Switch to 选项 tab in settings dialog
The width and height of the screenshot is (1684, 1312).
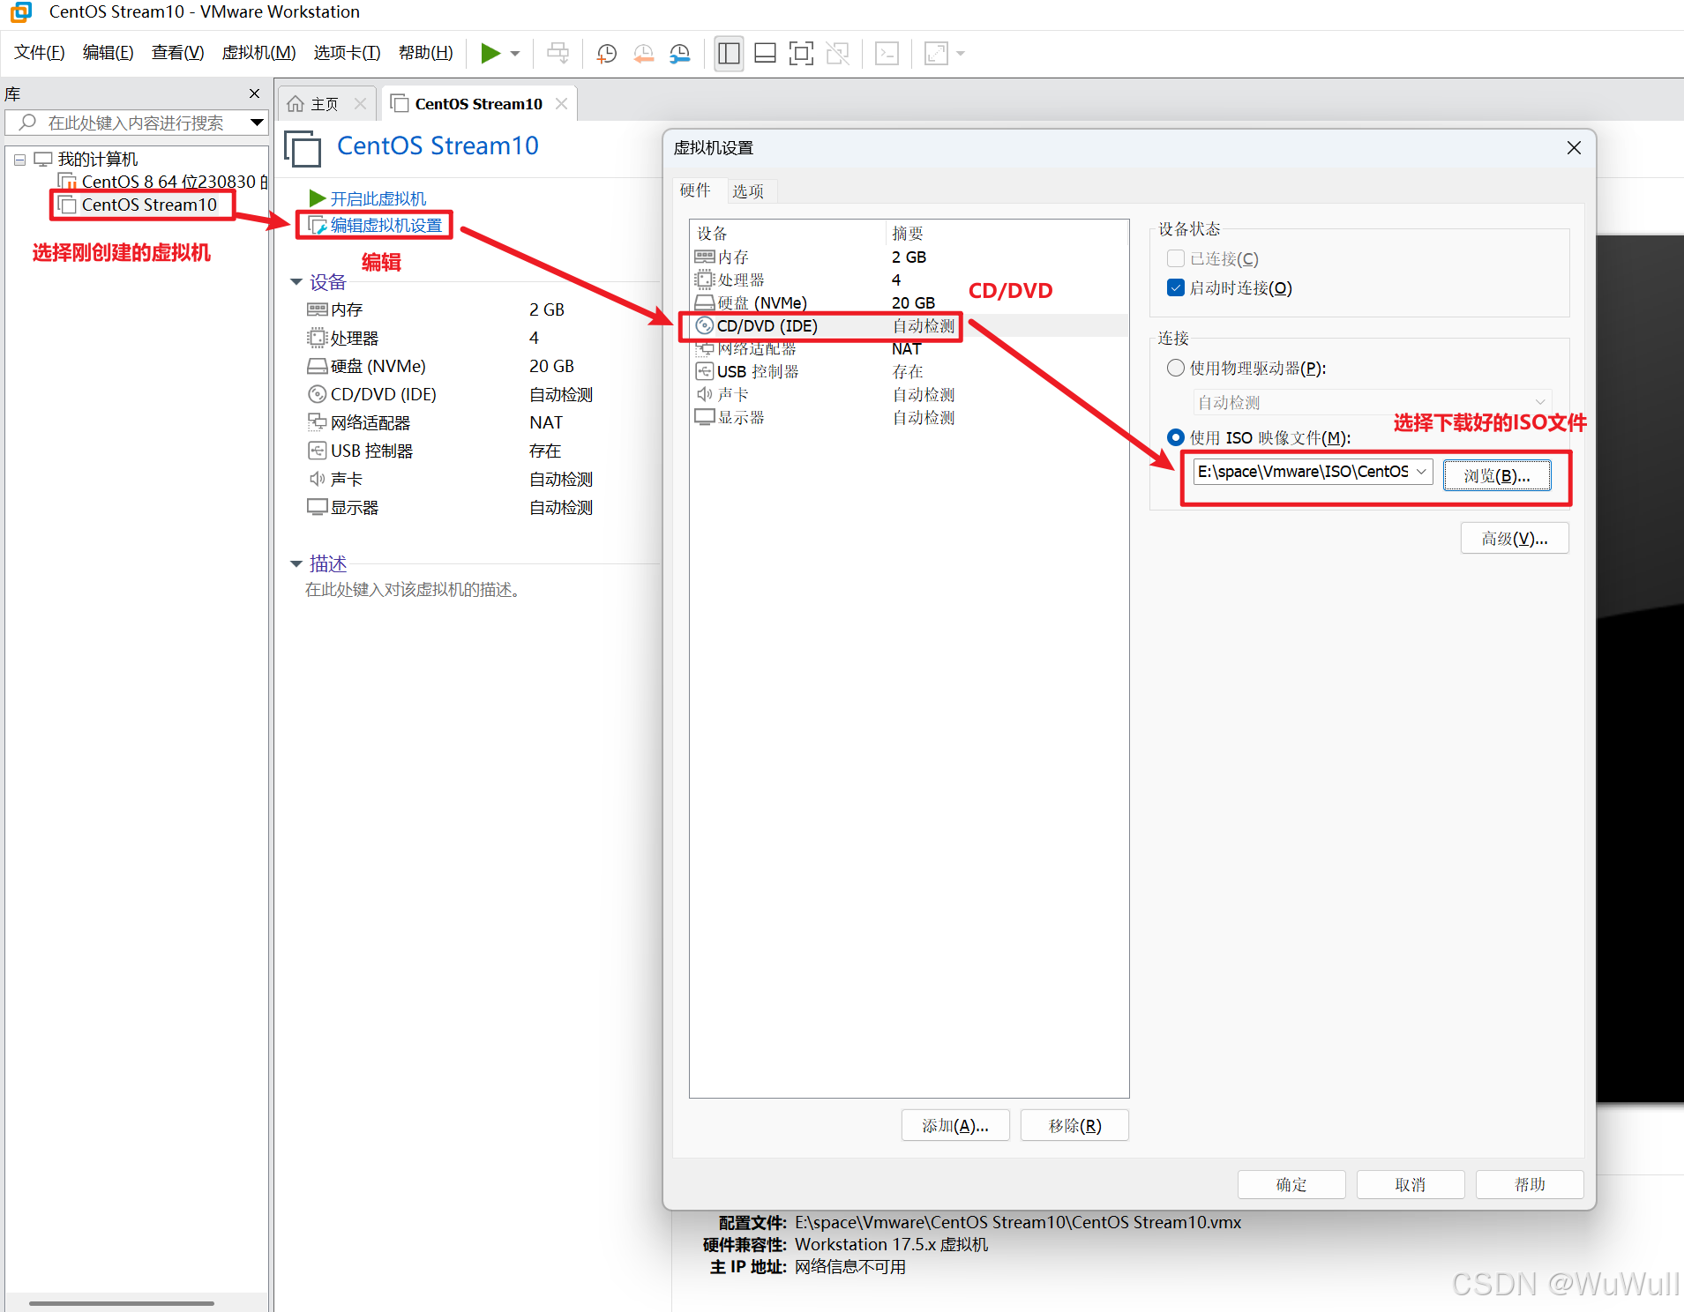pyautogui.click(x=748, y=191)
